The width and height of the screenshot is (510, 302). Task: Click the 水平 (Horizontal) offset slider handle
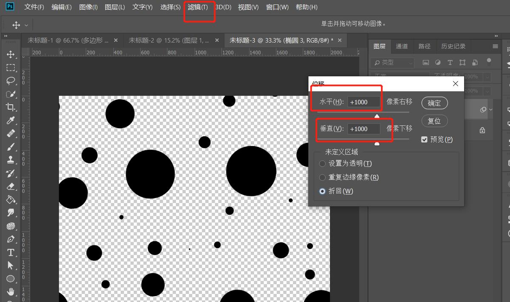pyautogui.click(x=377, y=116)
